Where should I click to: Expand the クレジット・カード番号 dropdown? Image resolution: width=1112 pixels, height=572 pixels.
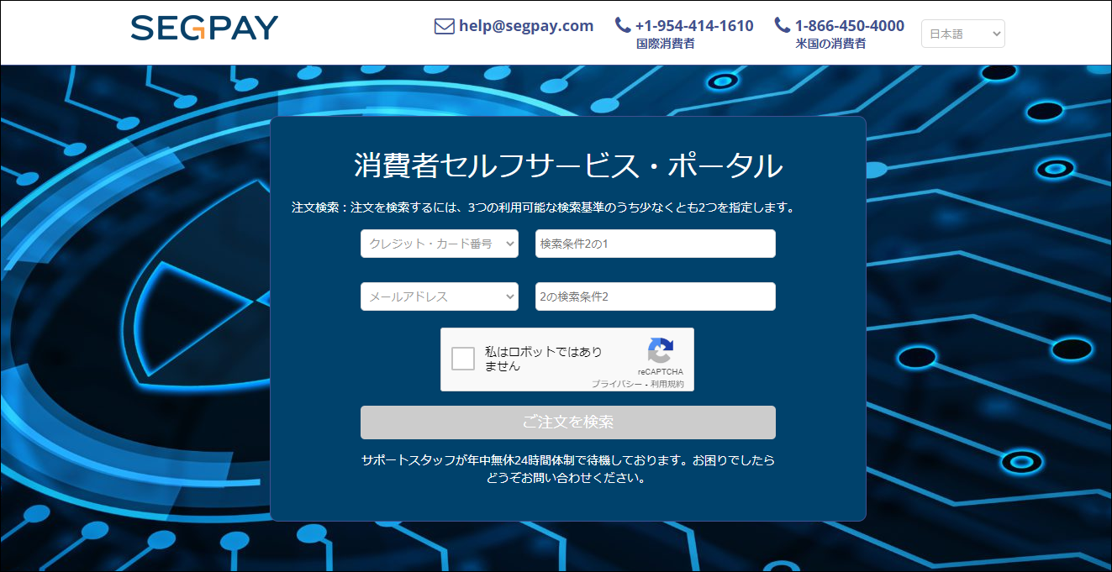[440, 244]
